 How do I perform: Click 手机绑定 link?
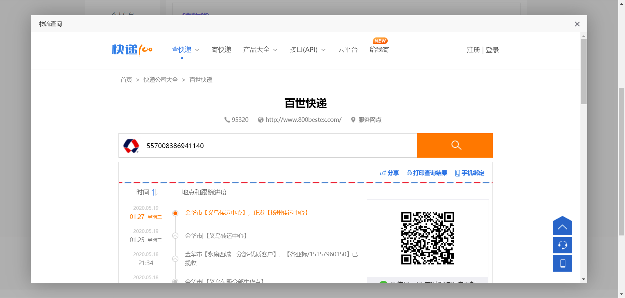pos(473,173)
